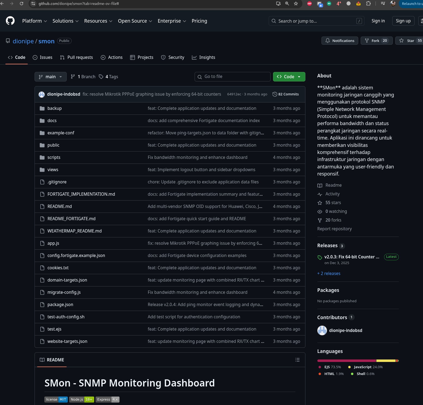This screenshot has height=405, width=423.
Task: Click the Languages color bar EJS segment
Action: pos(346,361)
